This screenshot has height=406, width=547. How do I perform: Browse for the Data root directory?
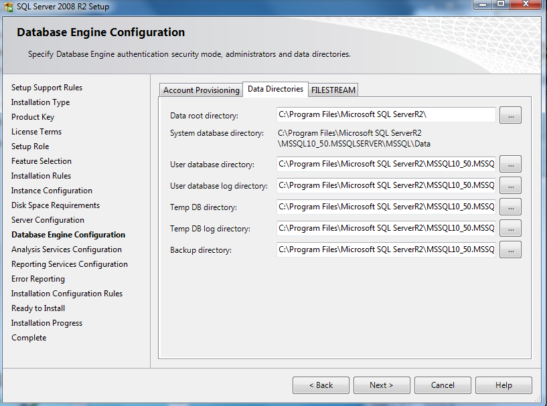pos(510,115)
